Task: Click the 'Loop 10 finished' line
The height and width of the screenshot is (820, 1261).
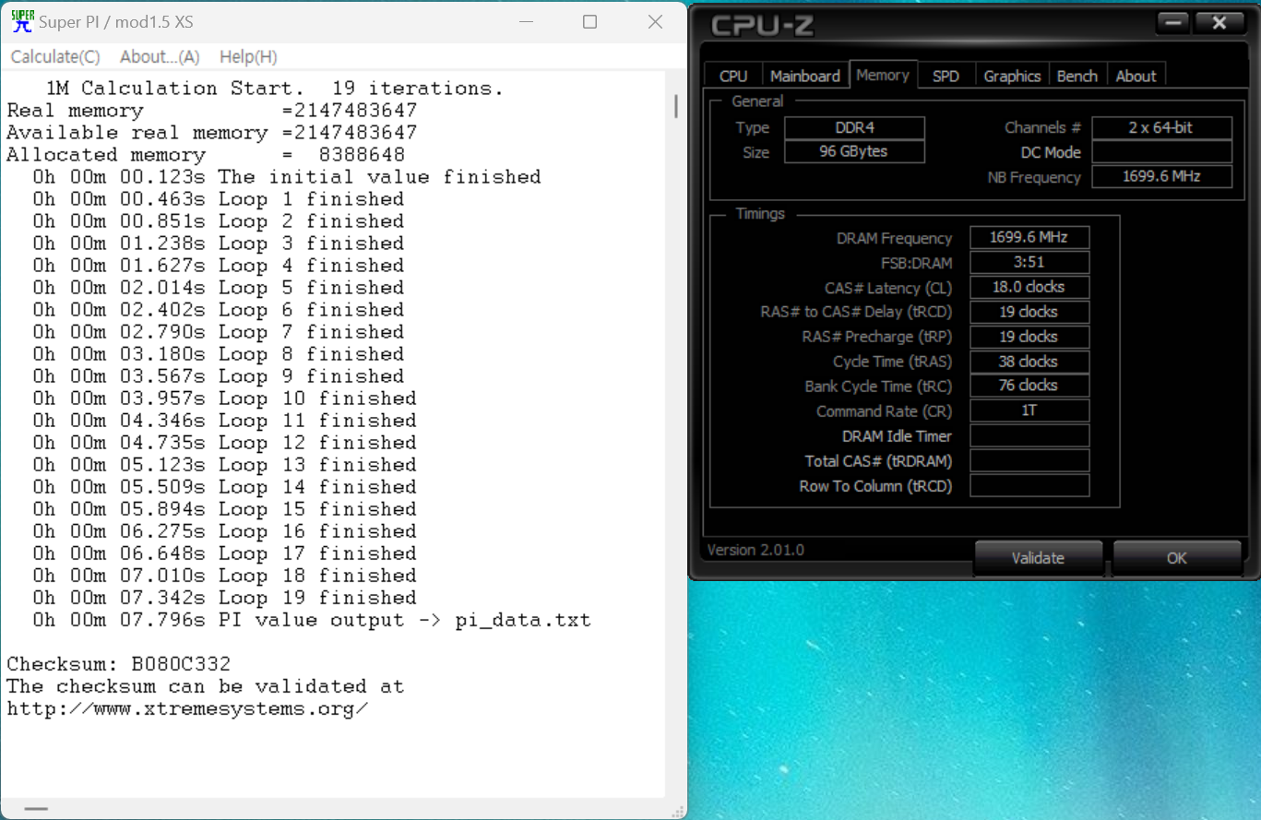Action: [x=224, y=398]
